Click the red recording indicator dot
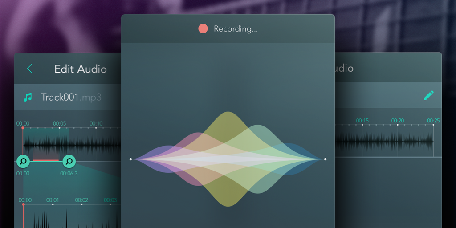 [x=203, y=29]
